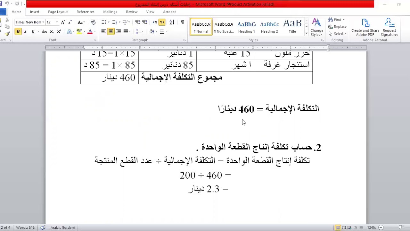Toggle Bold formatting
Viewport: 410px width, 231px height.
[x=18, y=31]
